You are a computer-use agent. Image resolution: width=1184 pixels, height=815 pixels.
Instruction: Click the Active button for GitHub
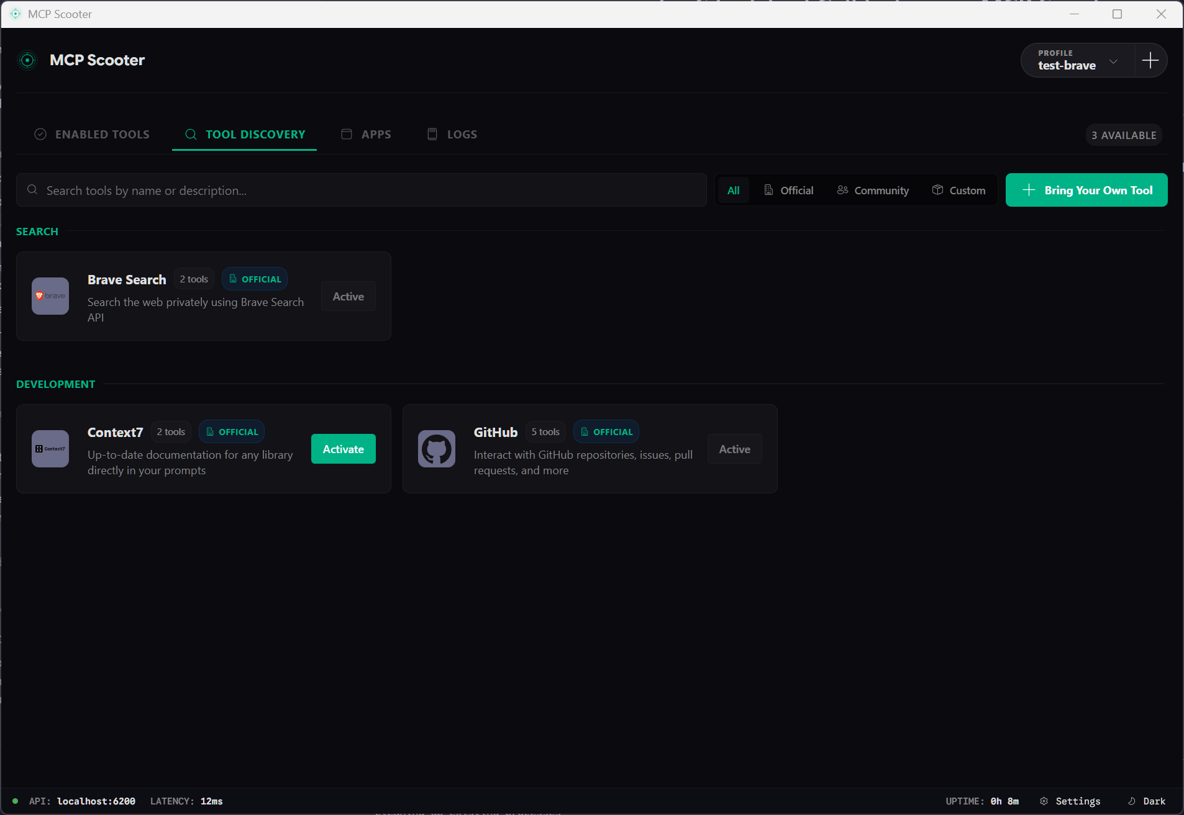point(735,449)
